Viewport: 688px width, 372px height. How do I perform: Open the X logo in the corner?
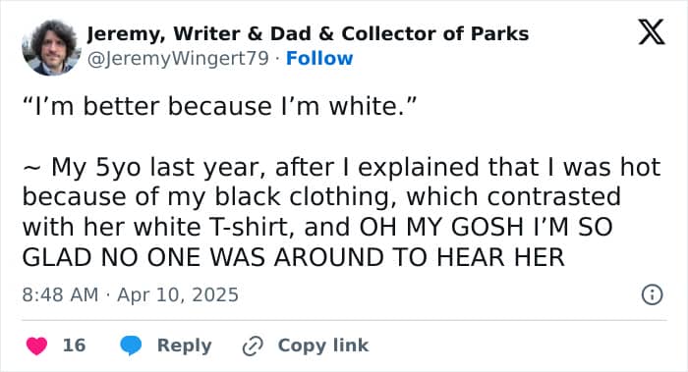(652, 32)
